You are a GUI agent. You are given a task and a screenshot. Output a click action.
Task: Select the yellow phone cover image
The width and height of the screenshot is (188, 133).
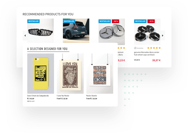(x=40, y=74)
